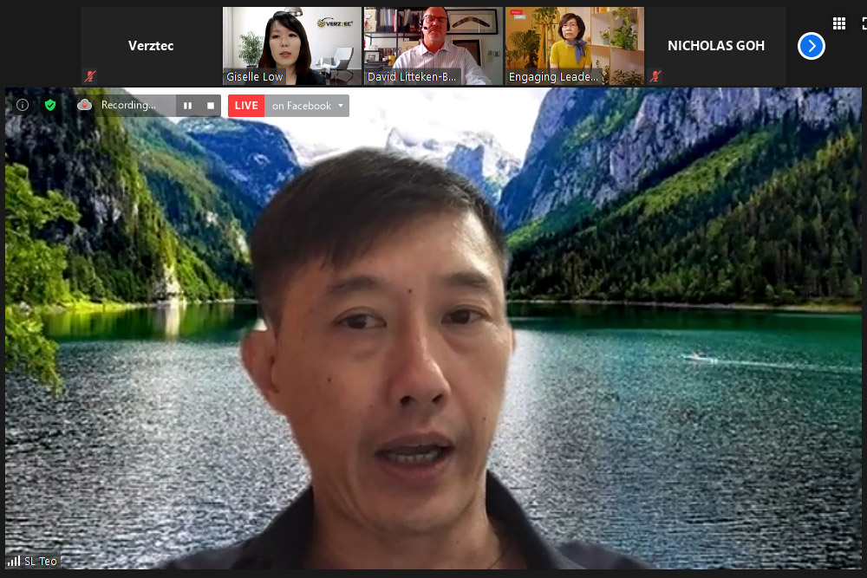Viewport: 867px width, 578px height.
Task: Click the muted microphone icon on Nicholas Goh
Action: (655, 76)
